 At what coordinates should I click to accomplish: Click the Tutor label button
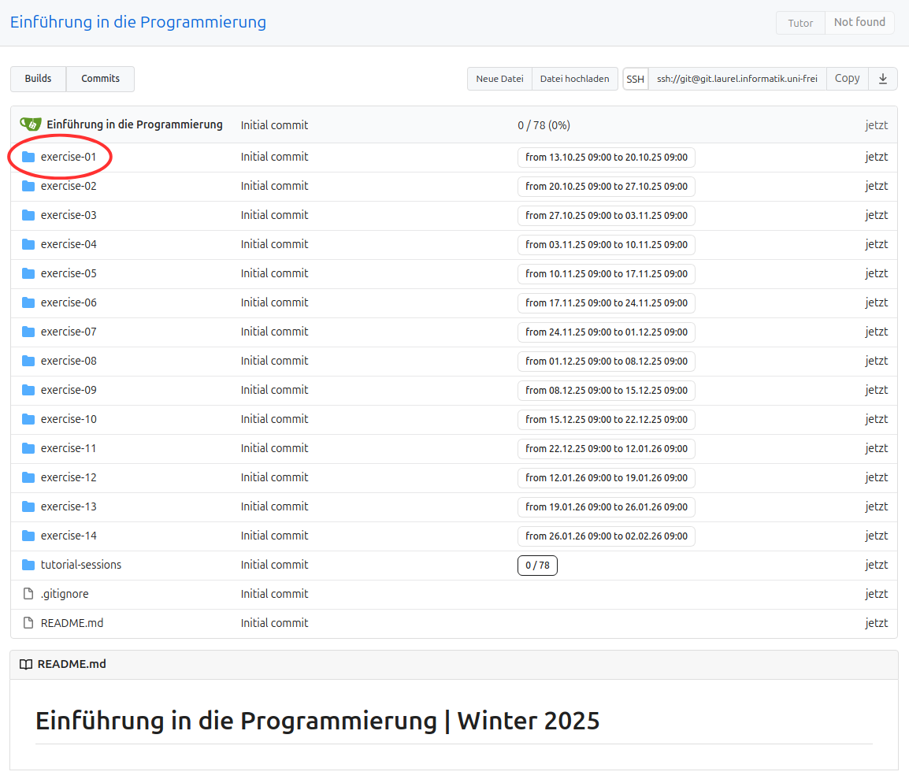tap(800, 23)
